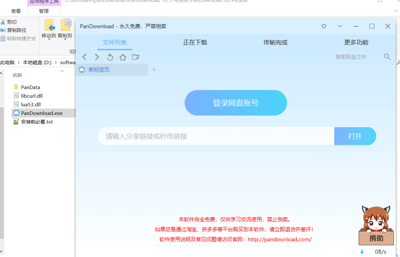Go back with the PanDownload back arrow

(x=84, y=57)
